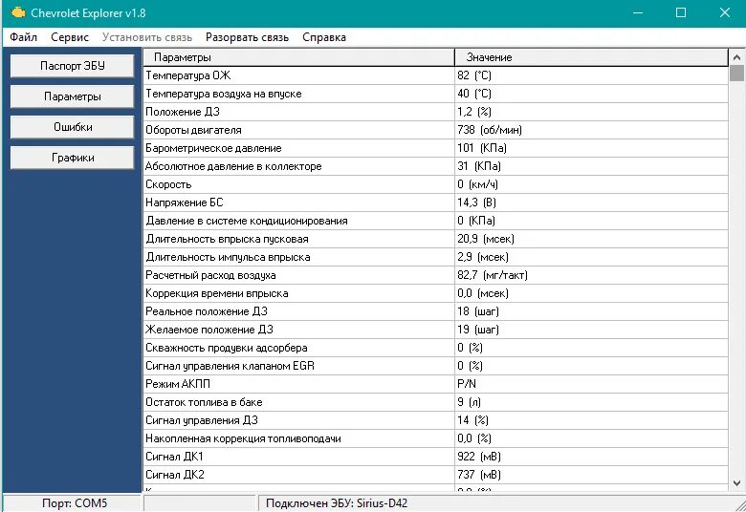Click the Паспорт ЭБУ button
Image resolution: width=746 pixels, height=512 pixels.
pyautogui.click(x=73, y=66)
